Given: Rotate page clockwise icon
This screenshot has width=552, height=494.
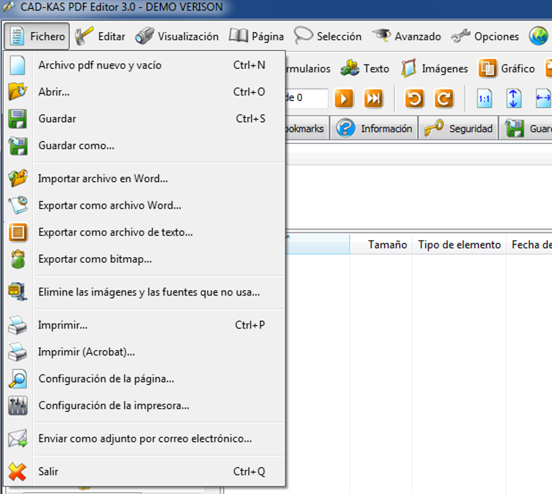Looking at the screenshot, I should tap(444, 98).
